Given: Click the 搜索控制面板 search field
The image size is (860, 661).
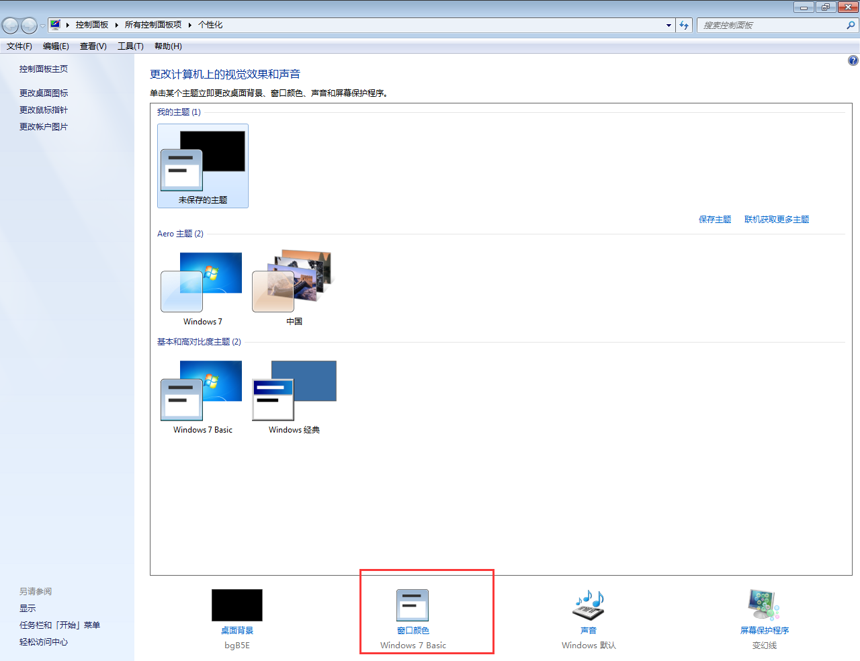Looking at the screenshot, I should [771, 26].
